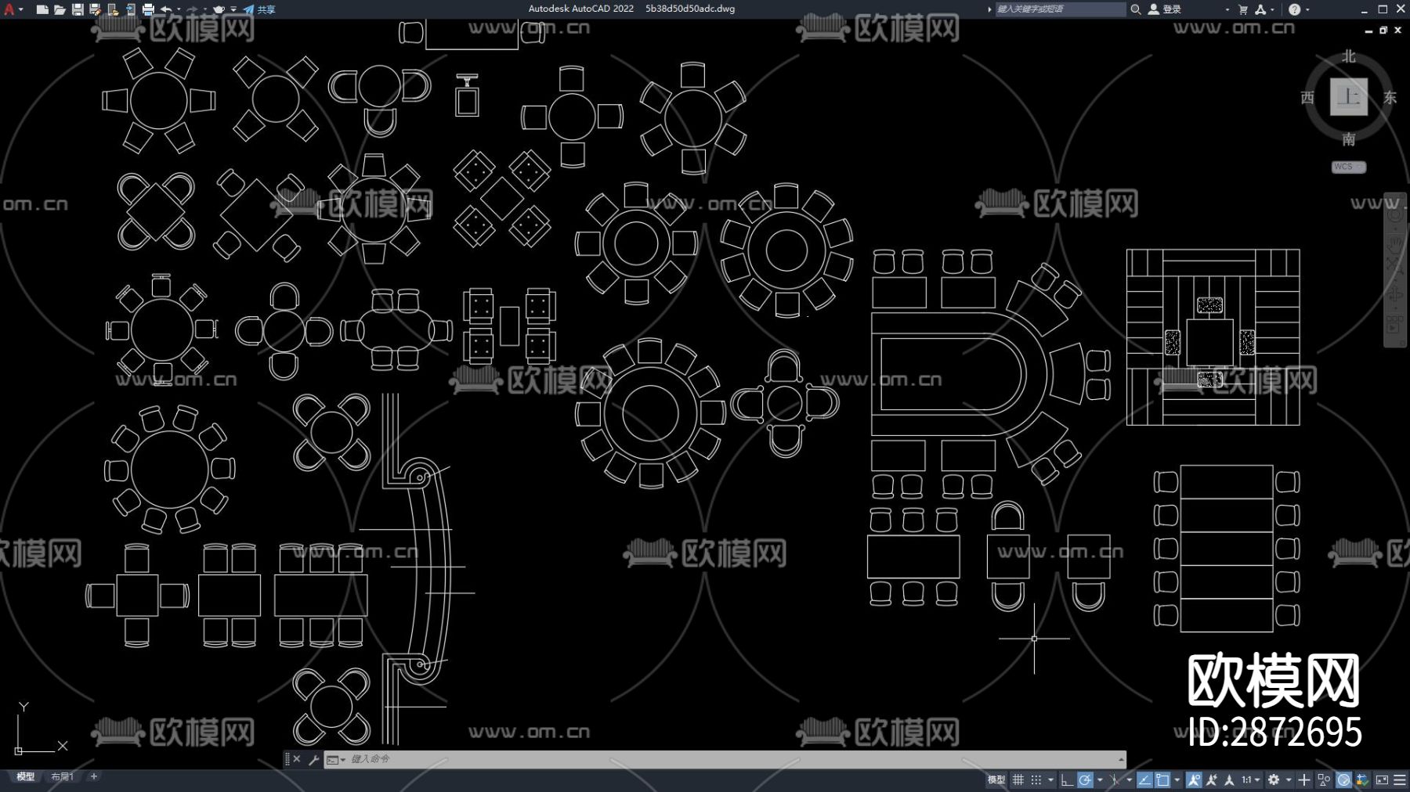Toggle polar tracking

tap(1085, 780)
